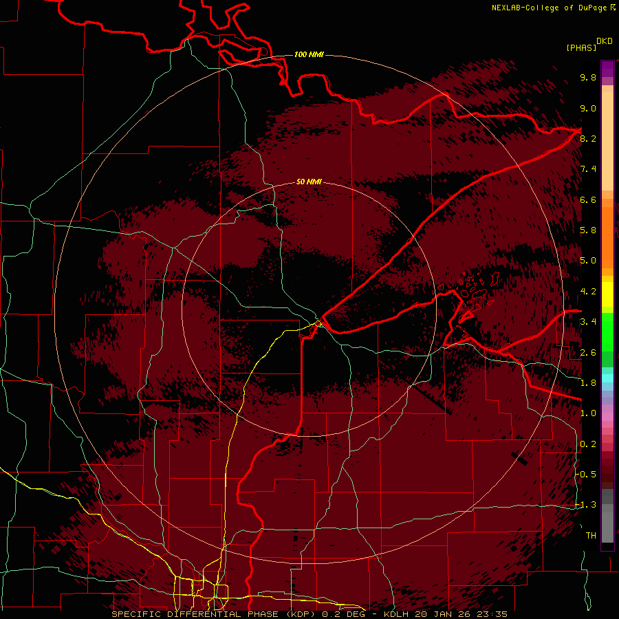Click the bright green colorbar segment

click(607, 331)
